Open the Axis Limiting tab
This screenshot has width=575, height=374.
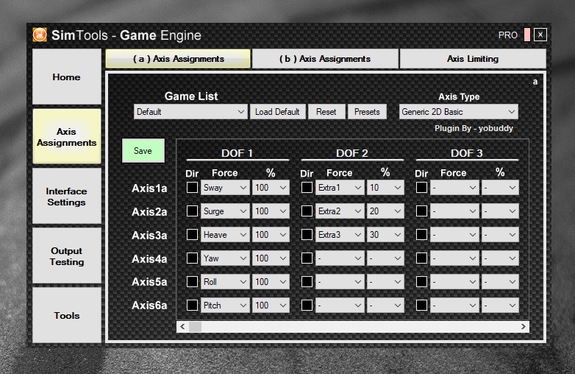click(473, 59)
